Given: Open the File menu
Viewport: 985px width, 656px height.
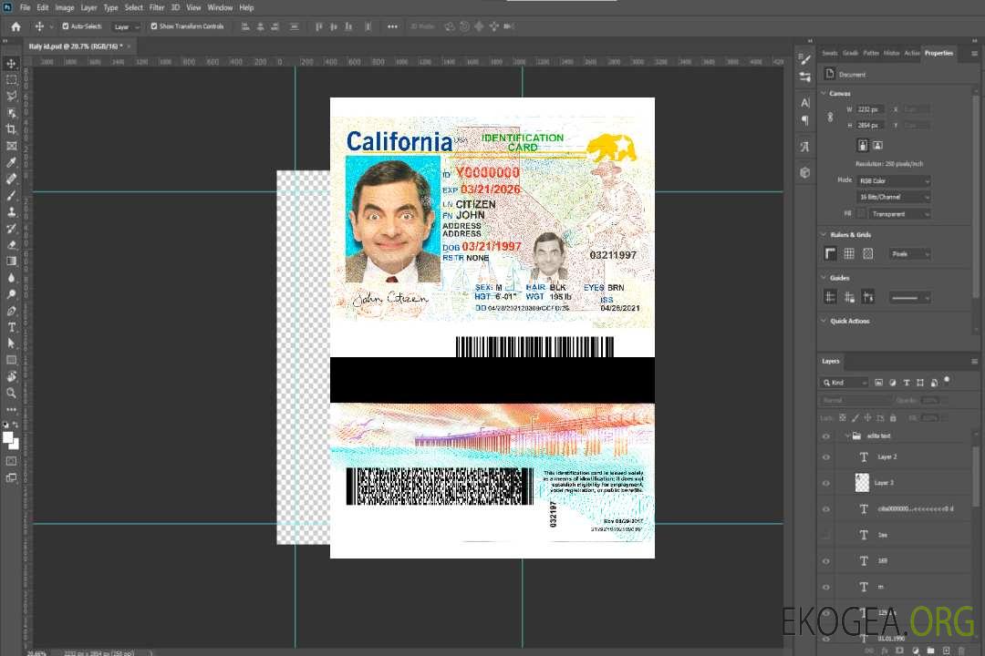Looking at the screenshot, I should [x=26, y=7].
